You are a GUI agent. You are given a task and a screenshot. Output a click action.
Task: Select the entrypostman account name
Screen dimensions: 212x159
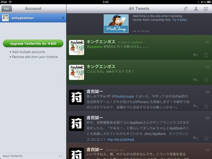click(x=23, y=18)
